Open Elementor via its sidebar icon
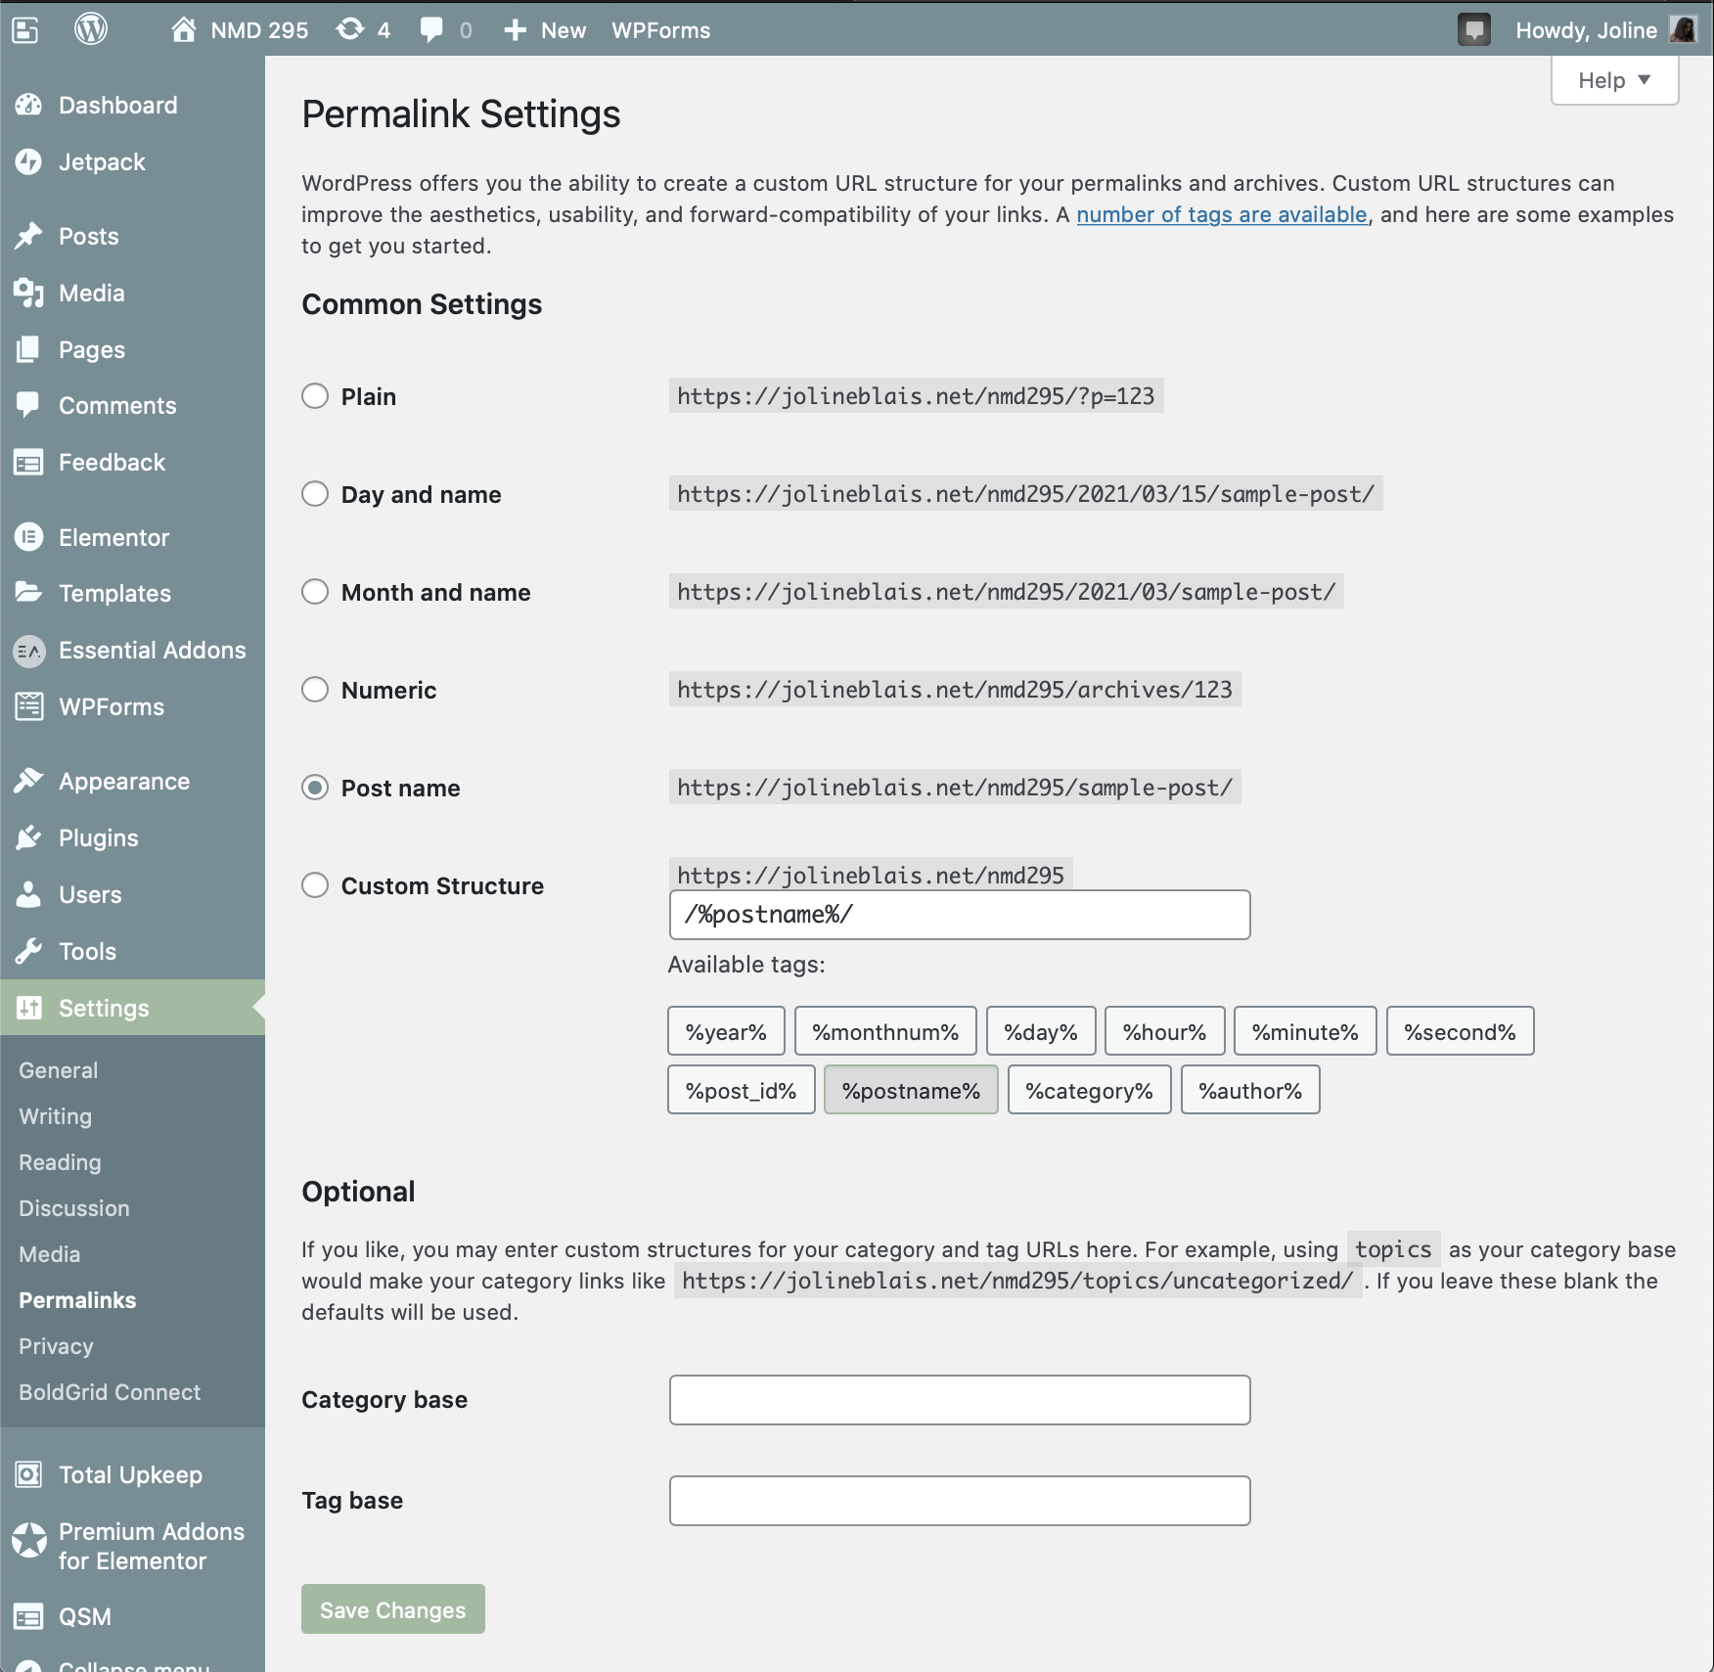1714x1672 pixels. (x=29, y=537)
